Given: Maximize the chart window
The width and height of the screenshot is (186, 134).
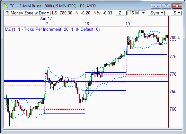Looking at the screenshot, I should (166, 6).
